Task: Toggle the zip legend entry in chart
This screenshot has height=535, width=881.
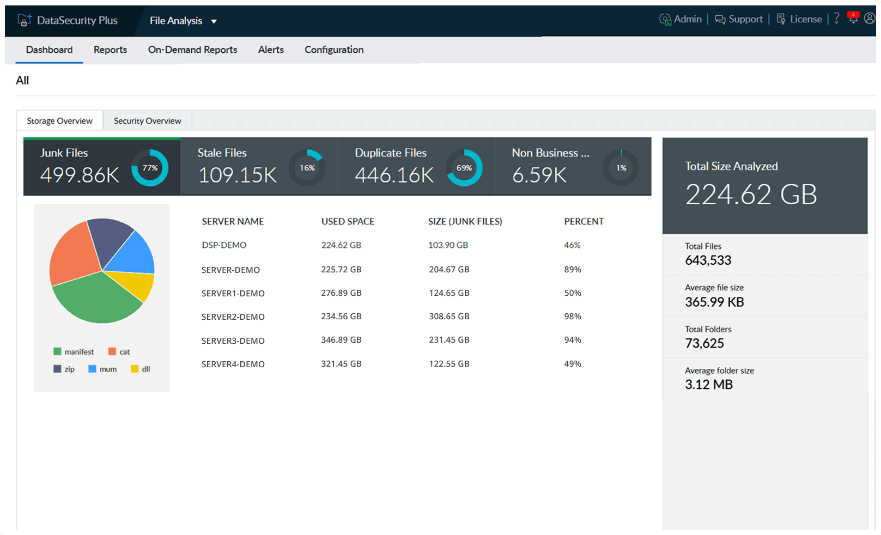Action: click(x=64, y=369)
